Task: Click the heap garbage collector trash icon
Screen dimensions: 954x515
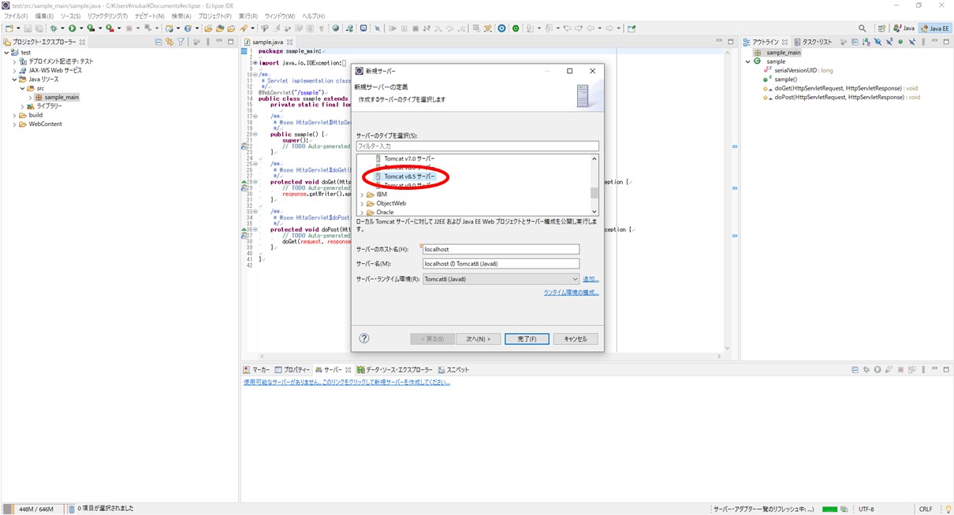Action: tap(70, 509)
